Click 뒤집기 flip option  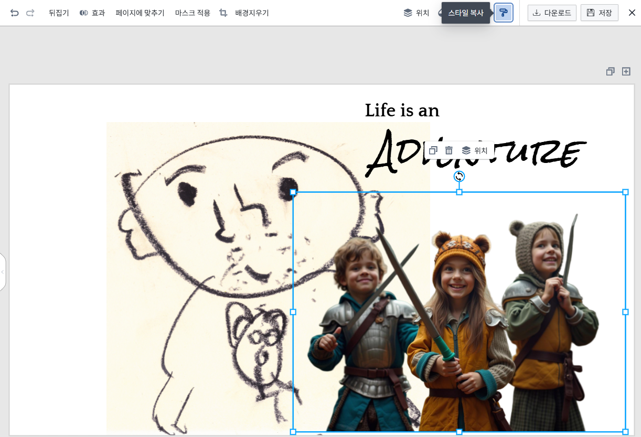click(59, 13)
